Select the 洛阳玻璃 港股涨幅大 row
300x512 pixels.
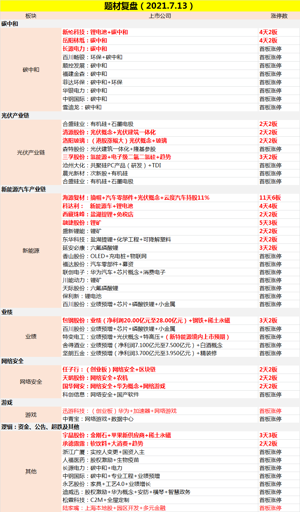[x=115, y=141]
